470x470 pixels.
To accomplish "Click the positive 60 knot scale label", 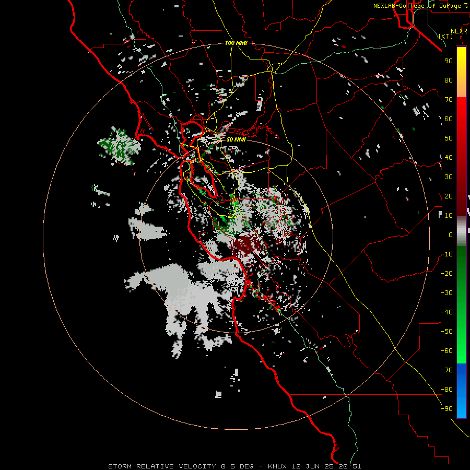I will click(x=449, y=119).
